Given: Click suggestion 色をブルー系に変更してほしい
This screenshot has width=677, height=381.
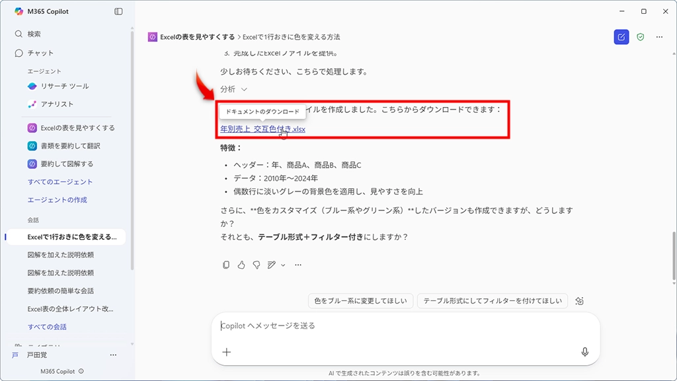Looking at the screenshot, I should click(x=361, y=301).
